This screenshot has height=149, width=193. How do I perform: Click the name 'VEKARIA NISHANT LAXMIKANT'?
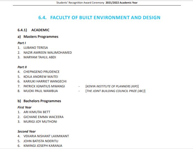point(46,136)
